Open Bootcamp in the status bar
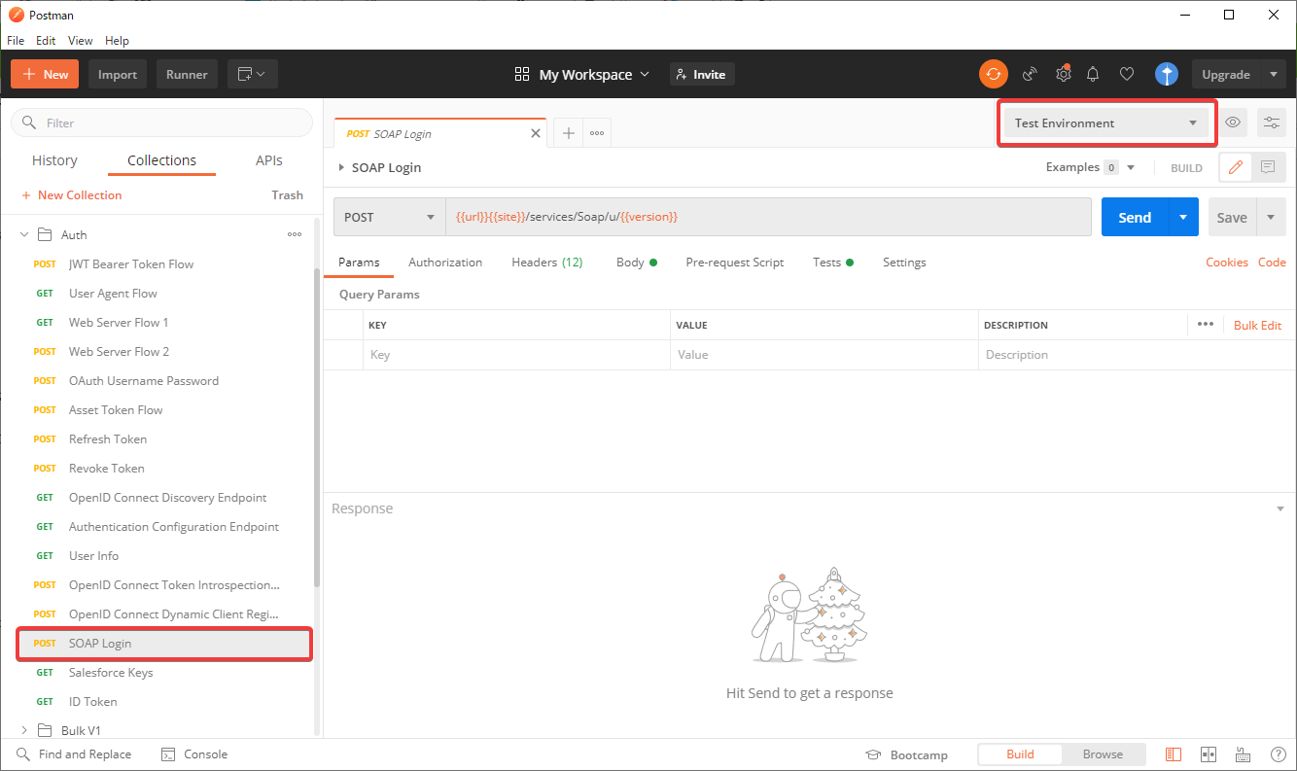The height and width of the screenshot is (771, 1297). (x=906, y=754)
